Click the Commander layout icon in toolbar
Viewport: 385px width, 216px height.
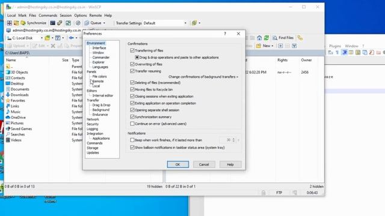10,23
